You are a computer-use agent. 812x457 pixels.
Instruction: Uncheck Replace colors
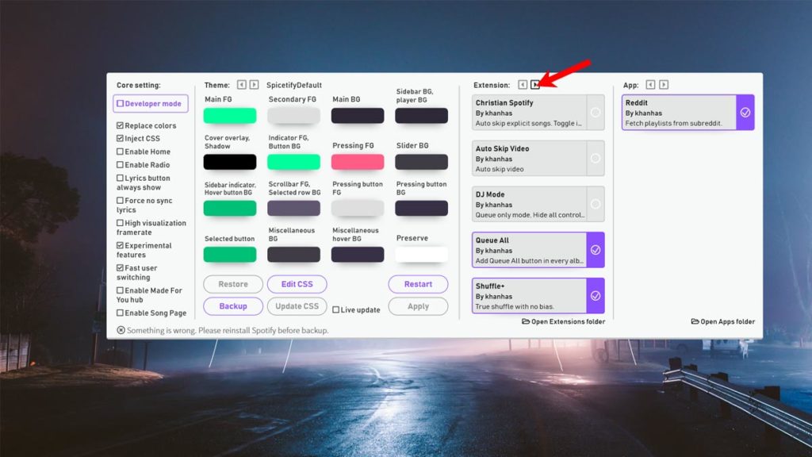pyautogui.click(x=121, y=125)
